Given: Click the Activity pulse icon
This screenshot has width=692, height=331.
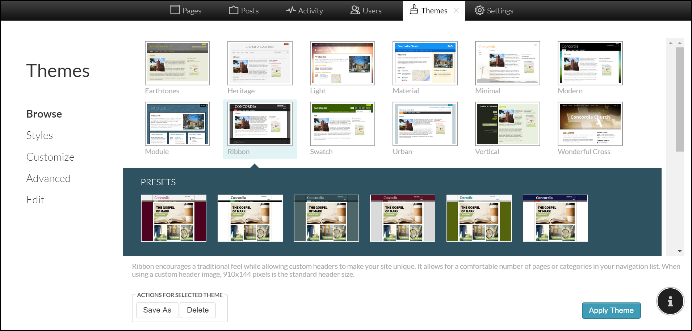Looking at the screenshot, I should 291,10.
